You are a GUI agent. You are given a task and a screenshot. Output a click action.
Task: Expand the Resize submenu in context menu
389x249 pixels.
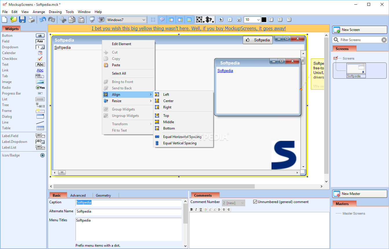click(x=128, y=101)
